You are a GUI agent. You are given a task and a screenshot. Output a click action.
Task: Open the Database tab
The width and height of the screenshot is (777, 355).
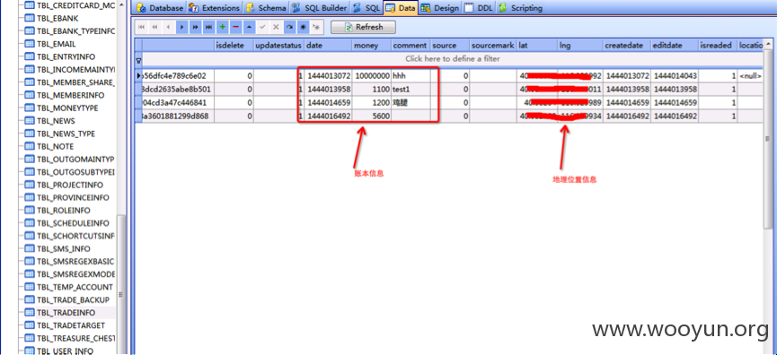160,8
